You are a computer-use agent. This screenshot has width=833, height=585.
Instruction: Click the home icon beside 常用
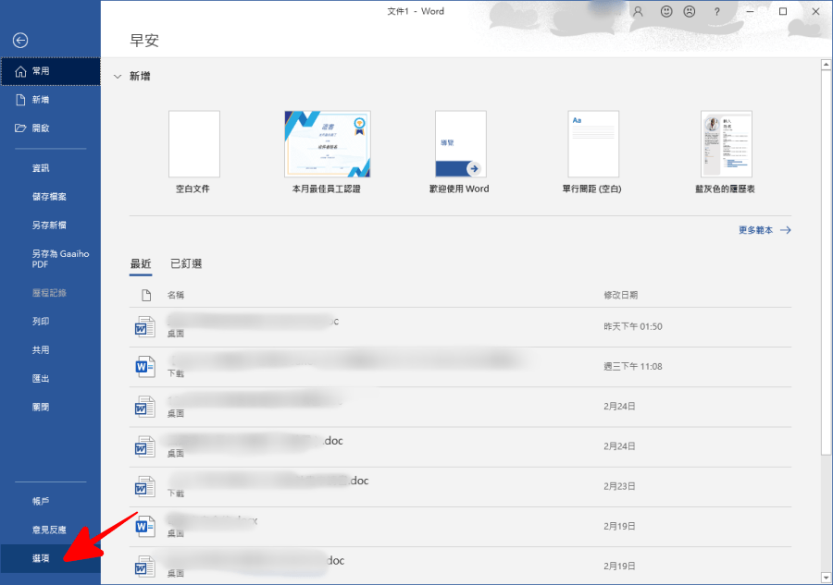[x=20, y=71]
